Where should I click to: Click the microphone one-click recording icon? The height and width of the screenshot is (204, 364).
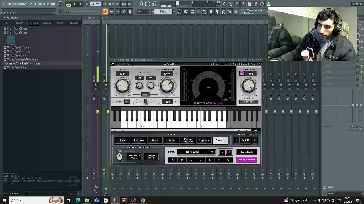tap(237, 4)
